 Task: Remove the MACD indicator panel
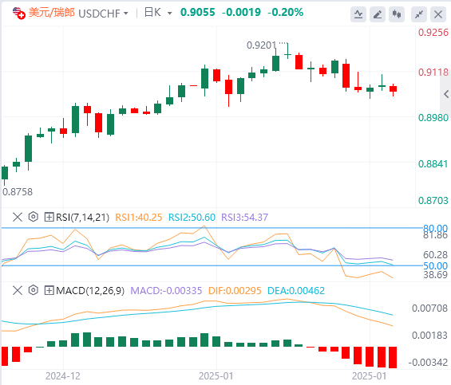[x=18, y=290]
